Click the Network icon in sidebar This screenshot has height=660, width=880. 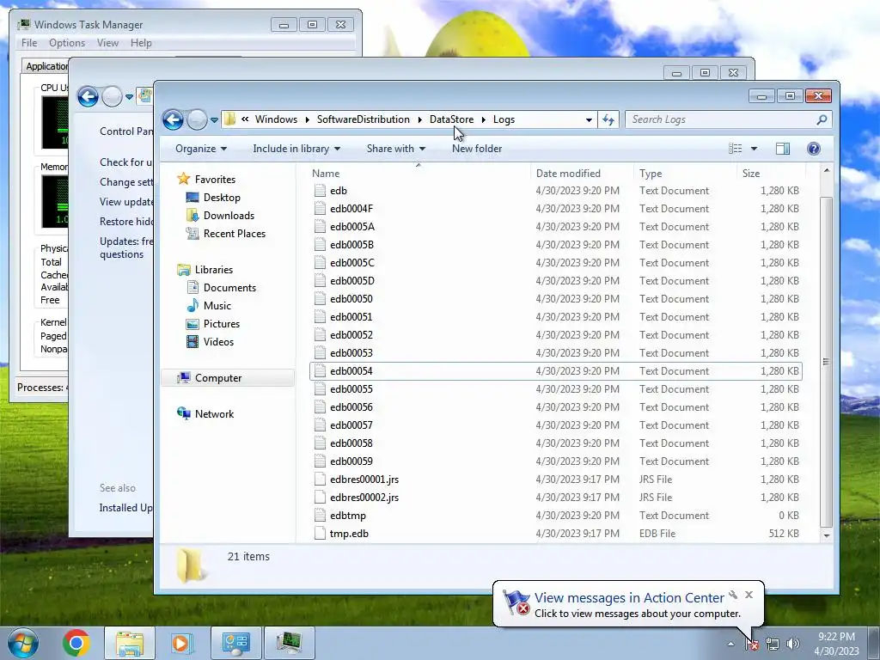pyautogui.click(x=184, y=413)
